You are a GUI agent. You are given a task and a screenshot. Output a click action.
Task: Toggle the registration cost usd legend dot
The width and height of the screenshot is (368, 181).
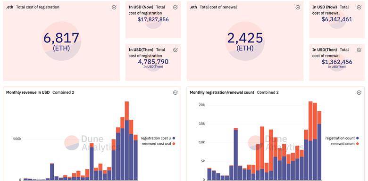174,138
